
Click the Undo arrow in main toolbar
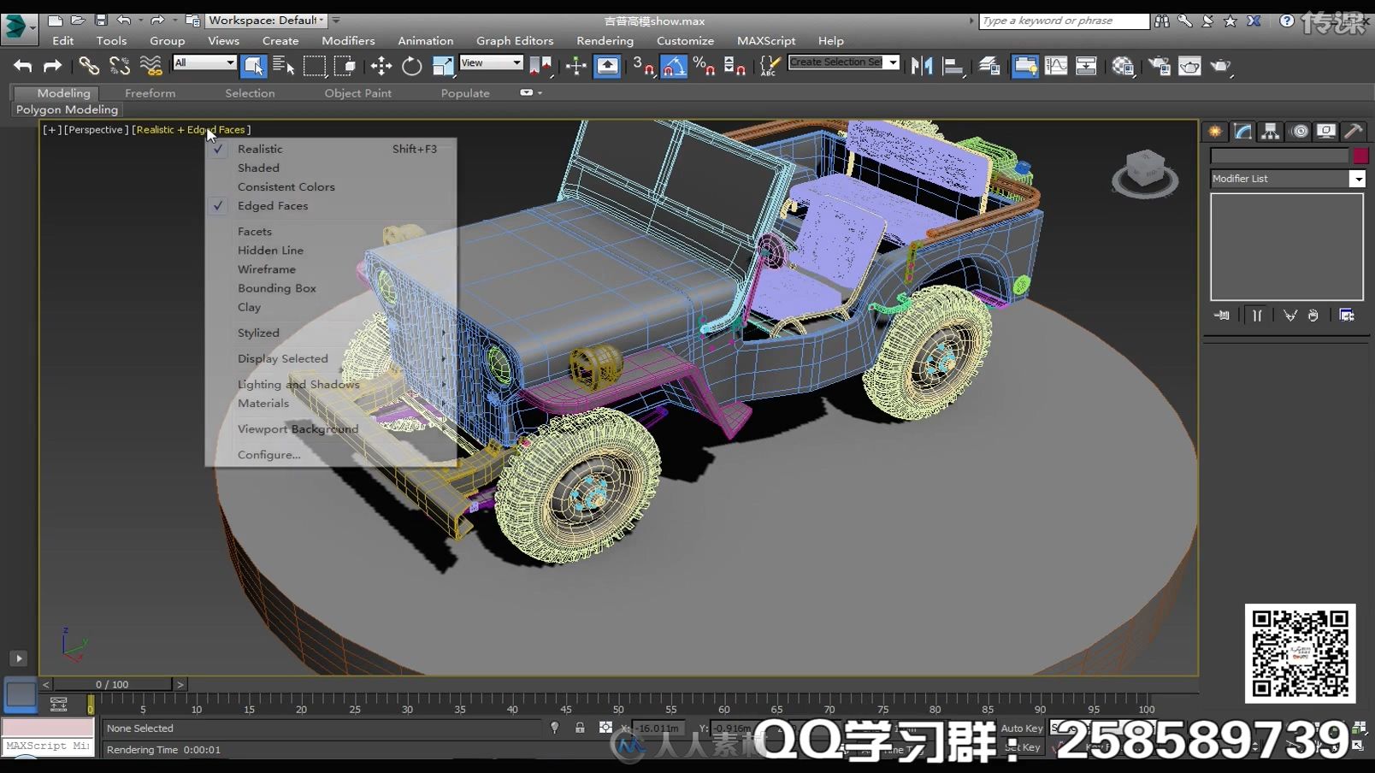point(23,66)
